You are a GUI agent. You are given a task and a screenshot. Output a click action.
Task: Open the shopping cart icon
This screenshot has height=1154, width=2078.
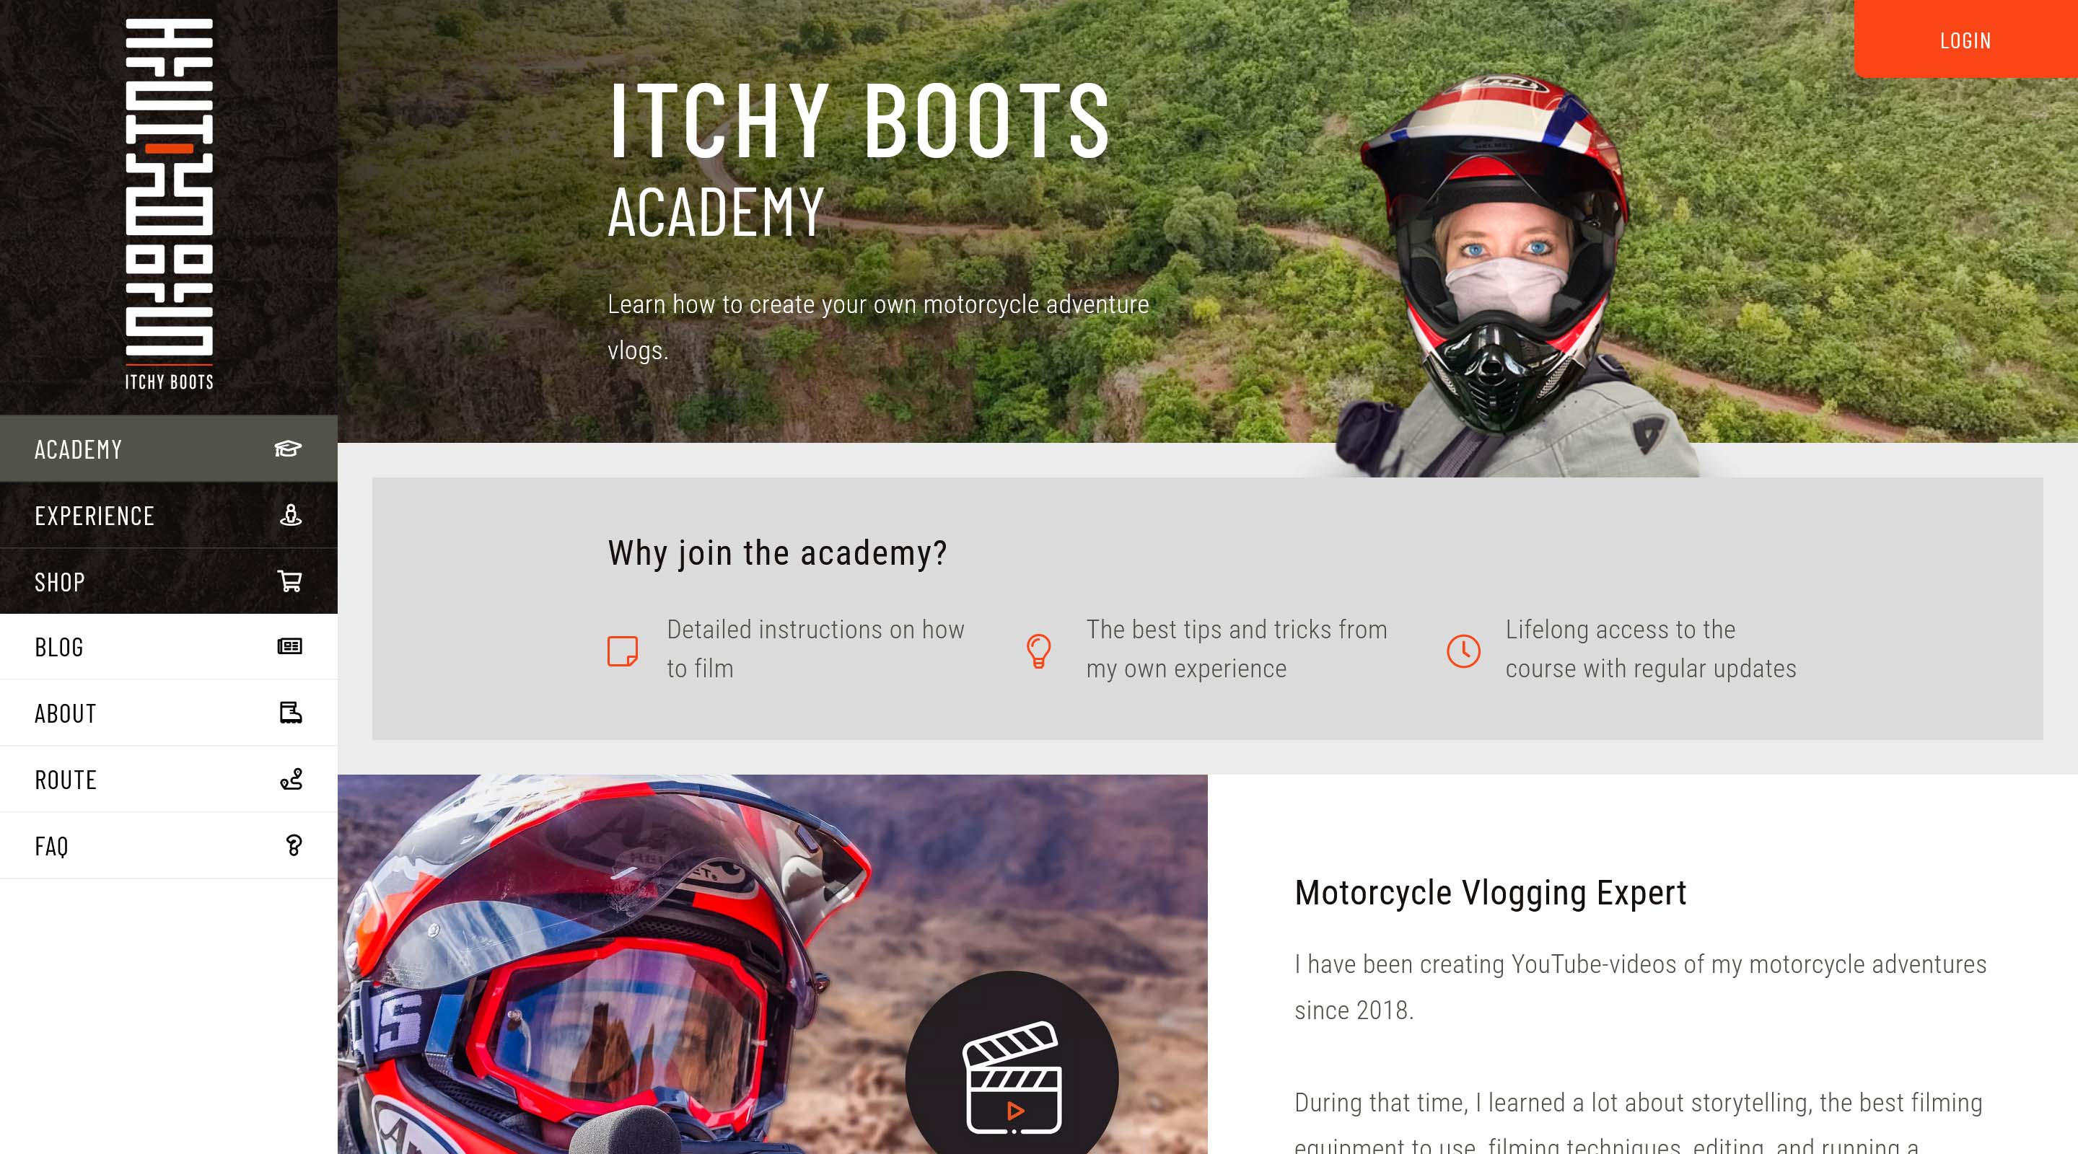click(289, 581)
